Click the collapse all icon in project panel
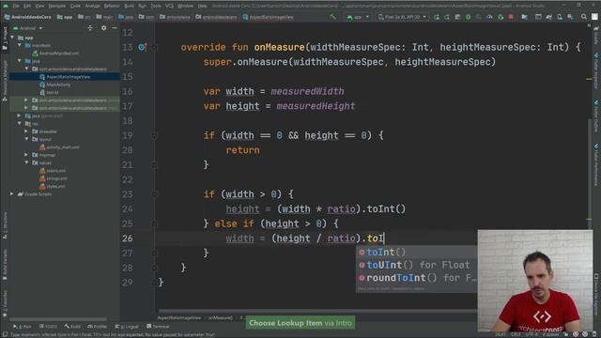Image resolution: width=601 pixels, height=338 pixels. tap(90, 28)
